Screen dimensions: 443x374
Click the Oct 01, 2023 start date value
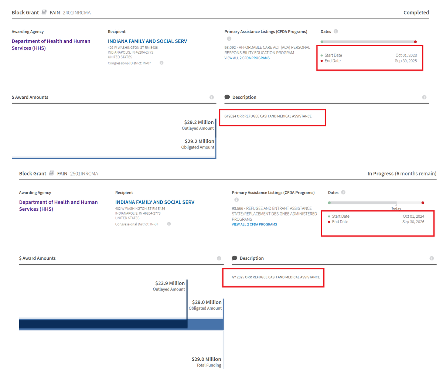(x=406, y=55)
